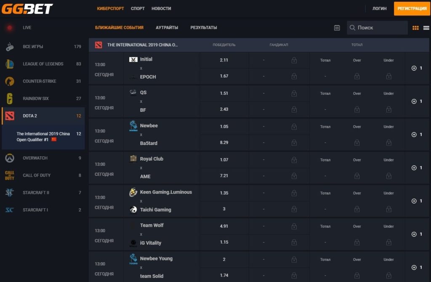Image resolution: width=431 pixels, height=282 pixels.
Task: Expand more markets for Royal Club vs AME
Action: coord(417,168)
